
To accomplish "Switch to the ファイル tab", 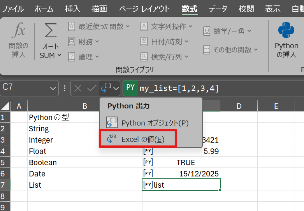I will pos(12,9).
